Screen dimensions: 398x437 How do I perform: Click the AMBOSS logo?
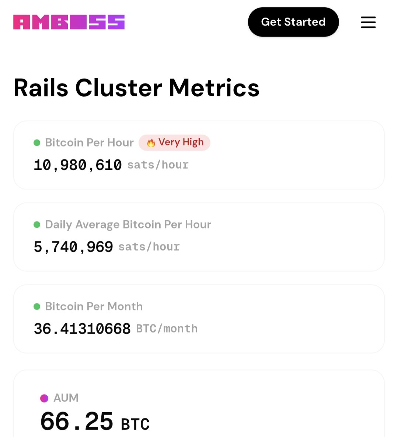(x=69, y=22)
